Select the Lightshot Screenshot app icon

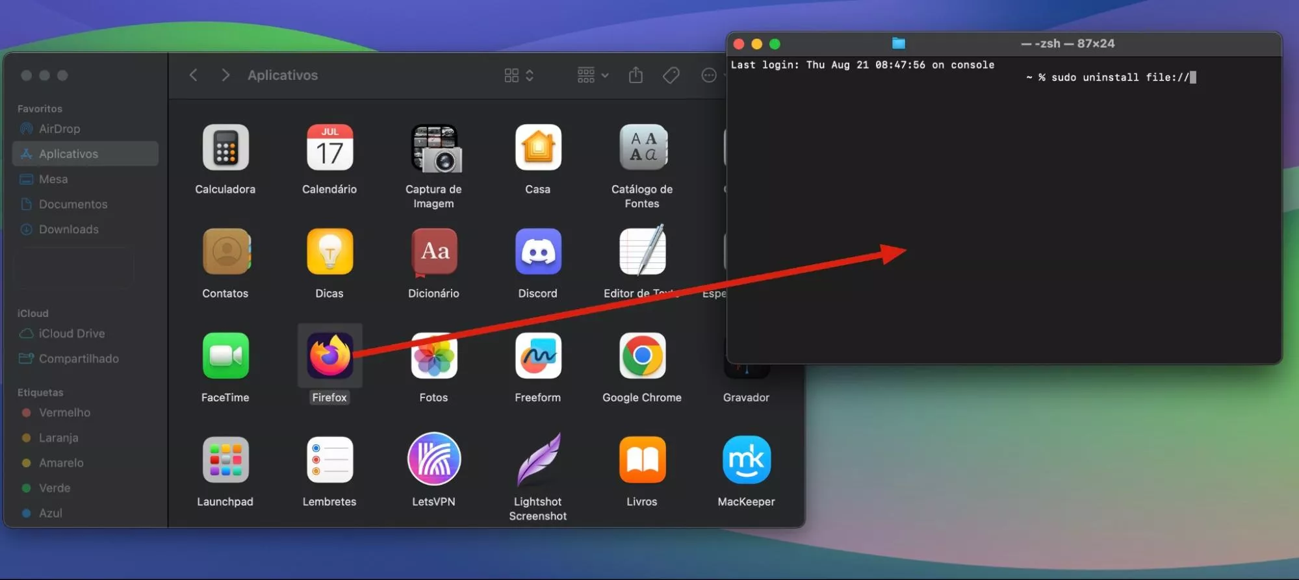pos(537,460)
